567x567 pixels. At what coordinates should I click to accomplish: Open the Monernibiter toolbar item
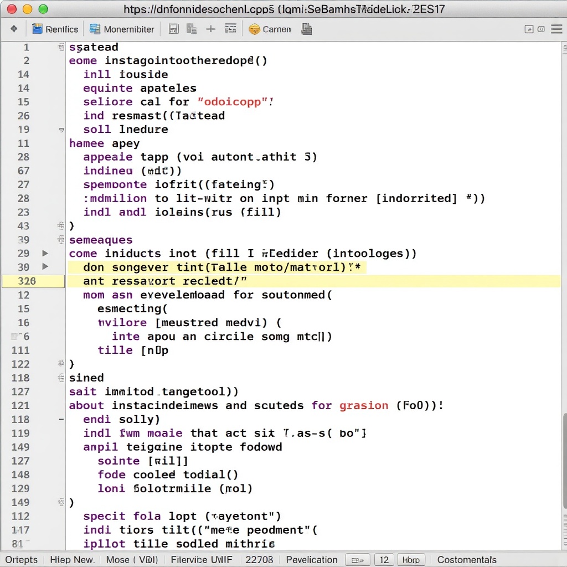[122, 29]
